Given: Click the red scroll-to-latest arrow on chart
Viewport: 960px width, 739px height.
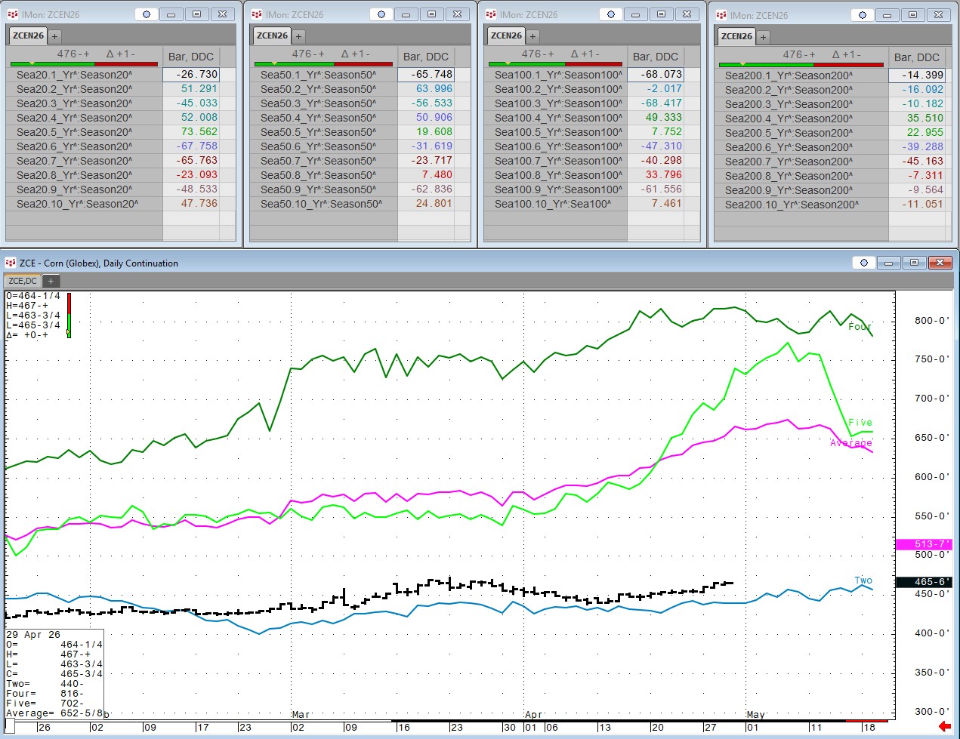Looking at the screenshot, I should click(944, 726).
